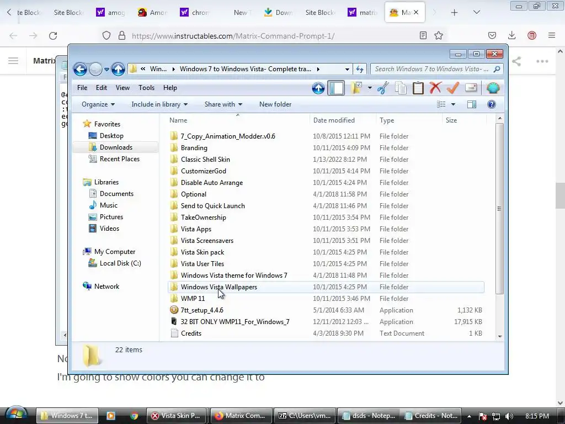
Task: Select Desktop under Favorites
Action: [x=111, y=136]
